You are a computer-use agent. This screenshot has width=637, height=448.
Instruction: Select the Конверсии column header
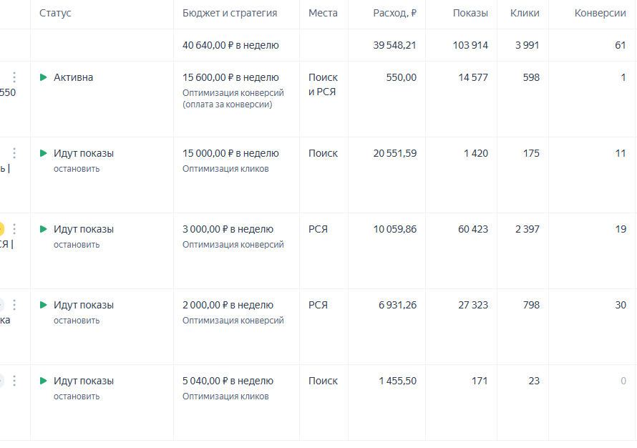[x=600, y=14]
